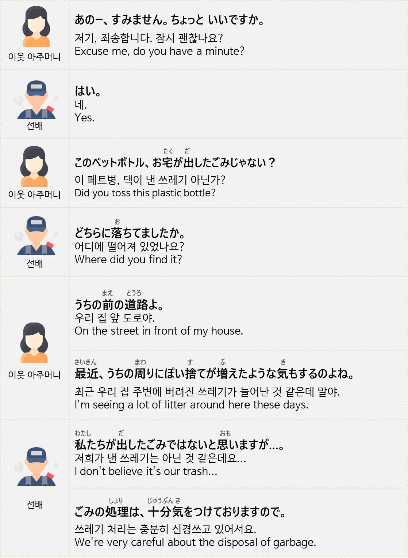Click the mechanic avatar beside はい。
Viewport: 408px width, 558px height.
tap(36, 99)
